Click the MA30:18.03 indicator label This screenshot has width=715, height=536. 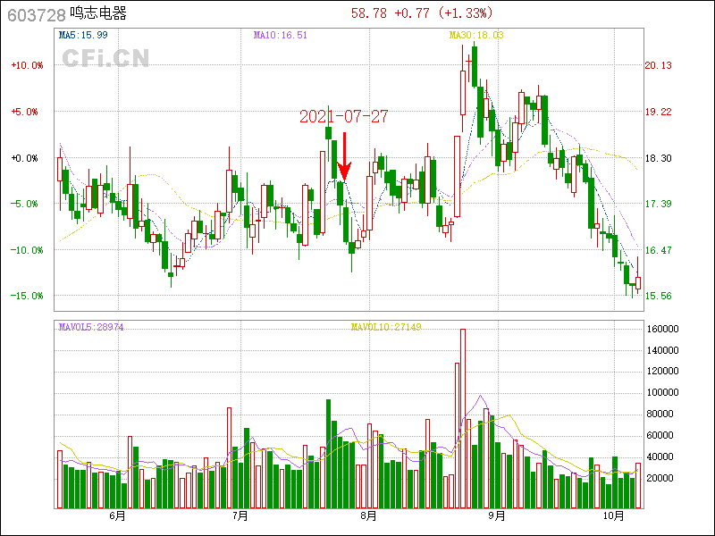click(x=476, y=35)
